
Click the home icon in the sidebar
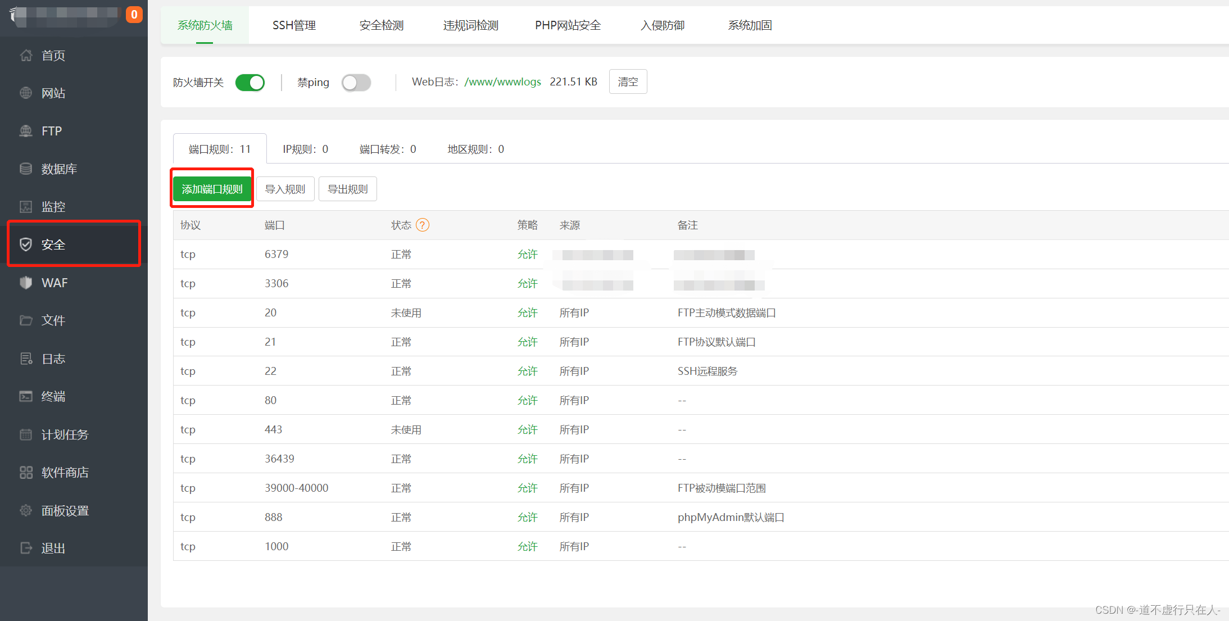pyautogui.click(x=26, y=55)
